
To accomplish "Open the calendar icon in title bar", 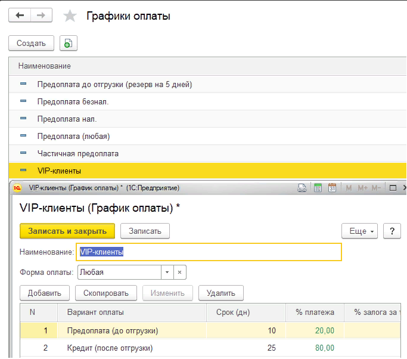I will pos(333,188).
